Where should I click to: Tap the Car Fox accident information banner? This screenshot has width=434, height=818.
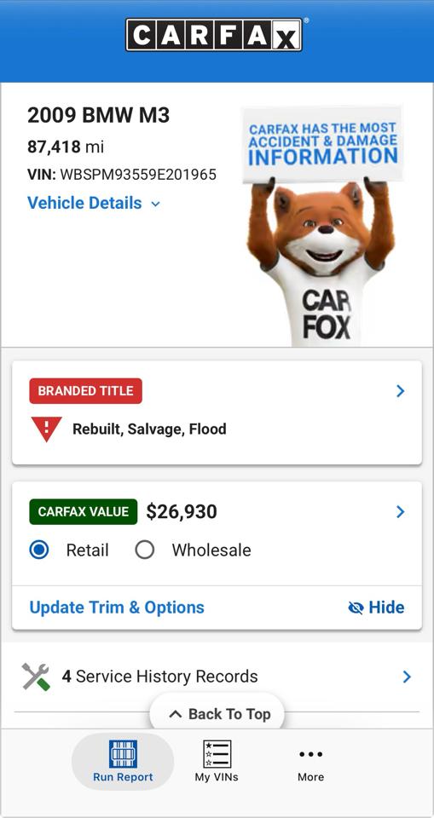click(321, 224)
